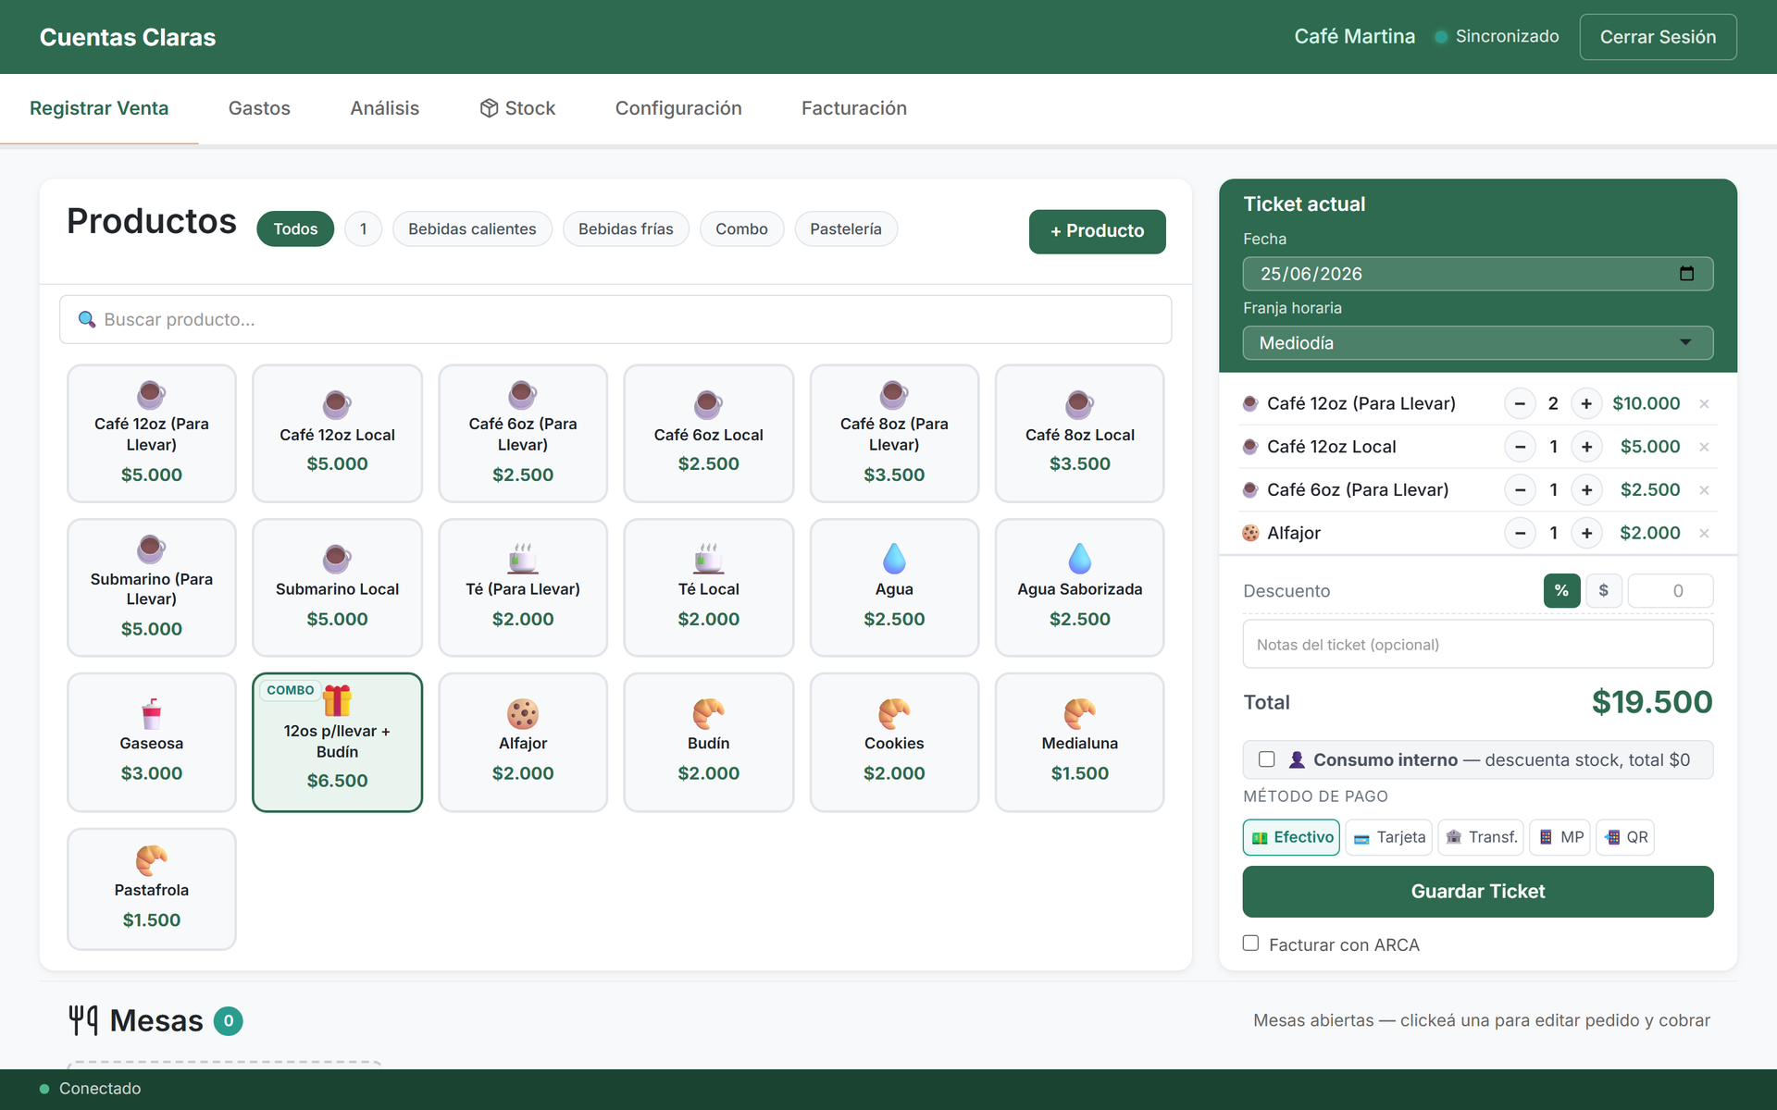Viewport: 1777px width, 1110px height.
Task: Add Café 6oz (Para Llevar) product card
Action: 523,433
